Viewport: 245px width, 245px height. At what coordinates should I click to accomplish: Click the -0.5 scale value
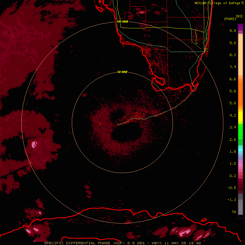[232, 188]
